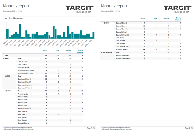Image resolution: width=196 pixels, height=138 pixels.
Task: Select the Asia column header on page 2
Action: point(155,18)
